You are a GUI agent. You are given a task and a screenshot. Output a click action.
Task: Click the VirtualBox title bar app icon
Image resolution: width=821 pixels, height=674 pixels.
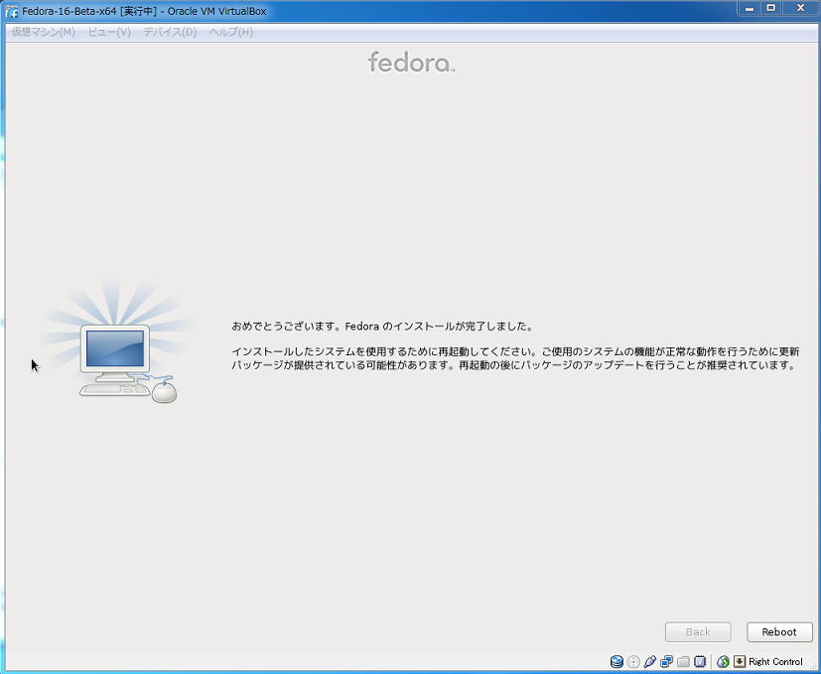pos(12,11)
